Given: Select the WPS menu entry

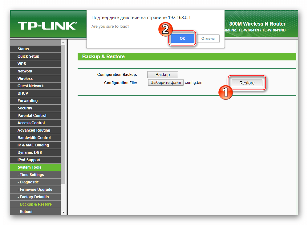Looking at the screenshot, I should (x=35, y=64).
